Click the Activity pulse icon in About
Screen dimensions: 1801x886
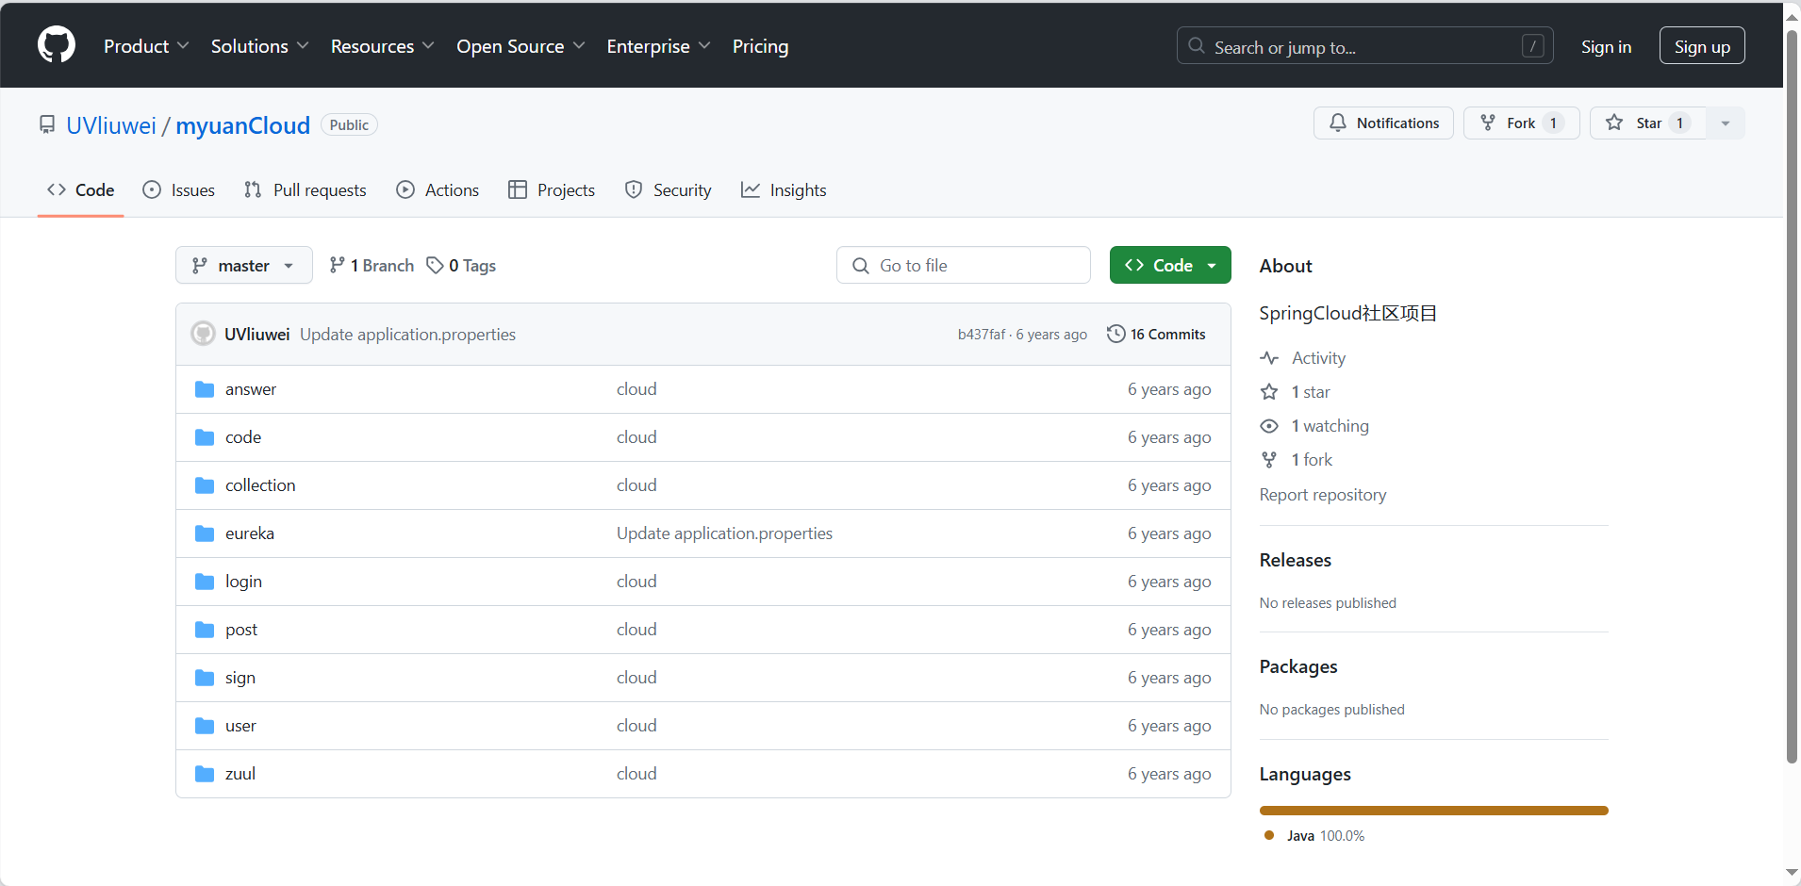pos(1269,358)
